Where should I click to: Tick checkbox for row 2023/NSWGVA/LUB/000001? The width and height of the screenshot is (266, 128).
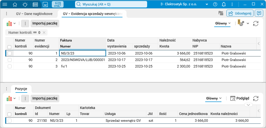[x=10, y=60]
